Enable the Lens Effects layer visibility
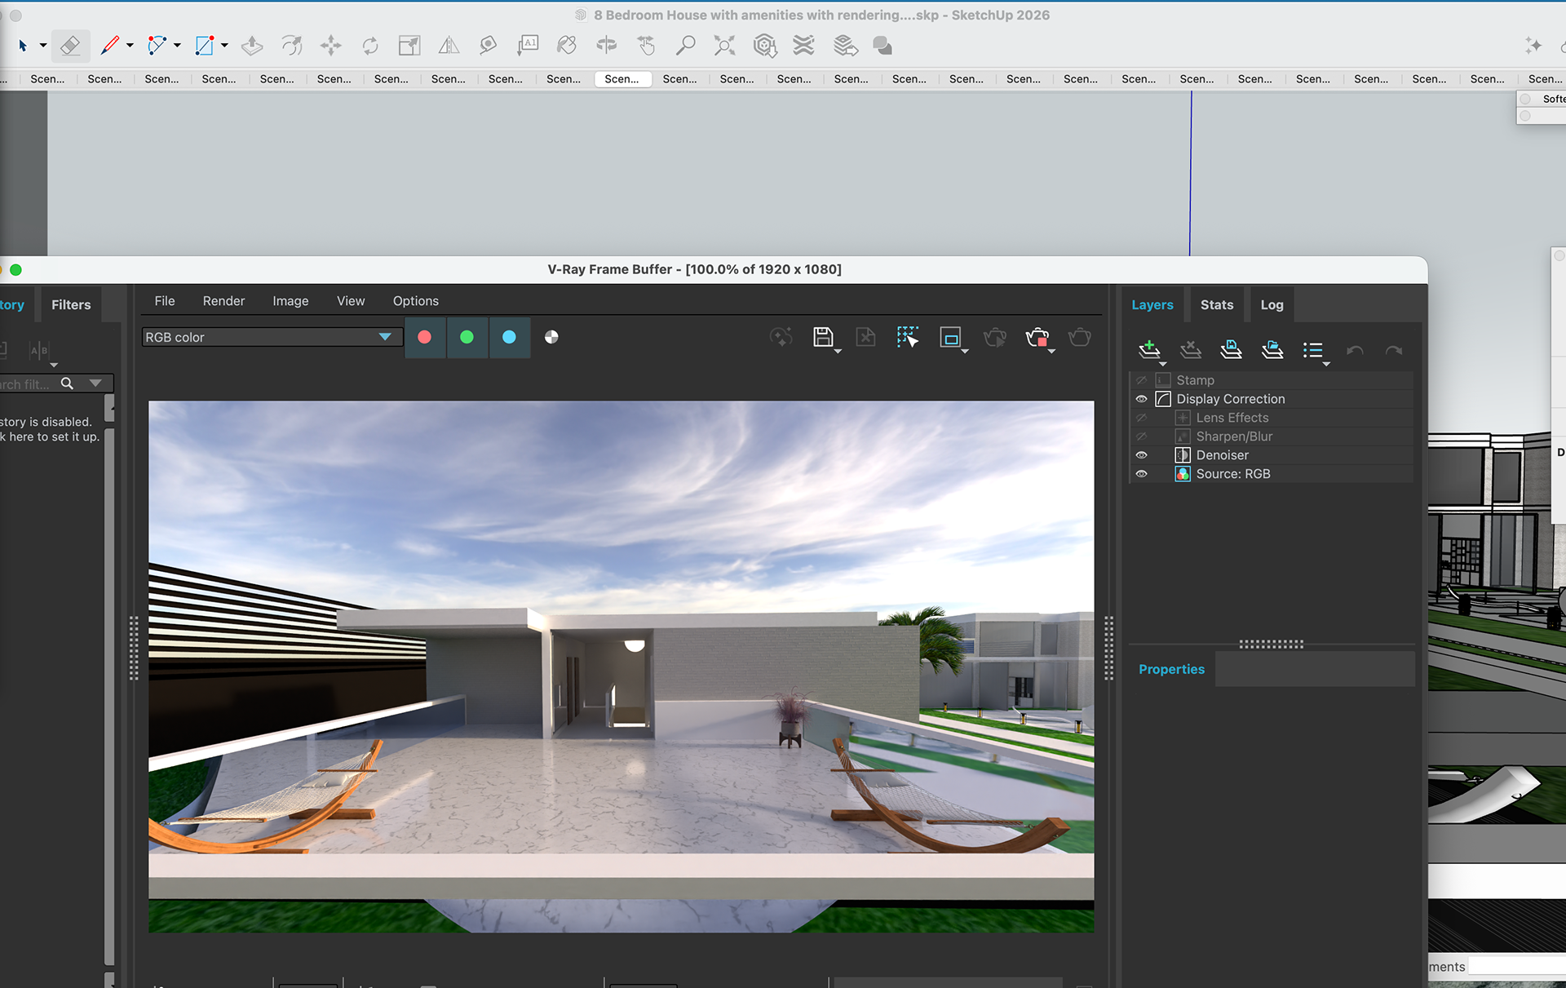Viewport: 1566px width, 988px height. tap(1141, 418)
